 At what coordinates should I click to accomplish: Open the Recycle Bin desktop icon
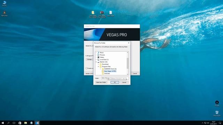(x=217, y=114)
